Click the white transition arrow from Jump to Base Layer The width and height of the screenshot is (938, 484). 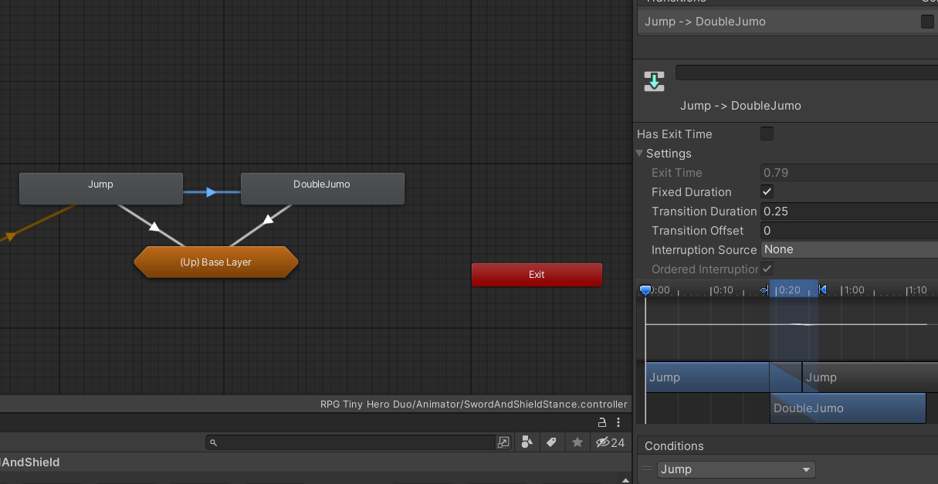tap(154, 226)
